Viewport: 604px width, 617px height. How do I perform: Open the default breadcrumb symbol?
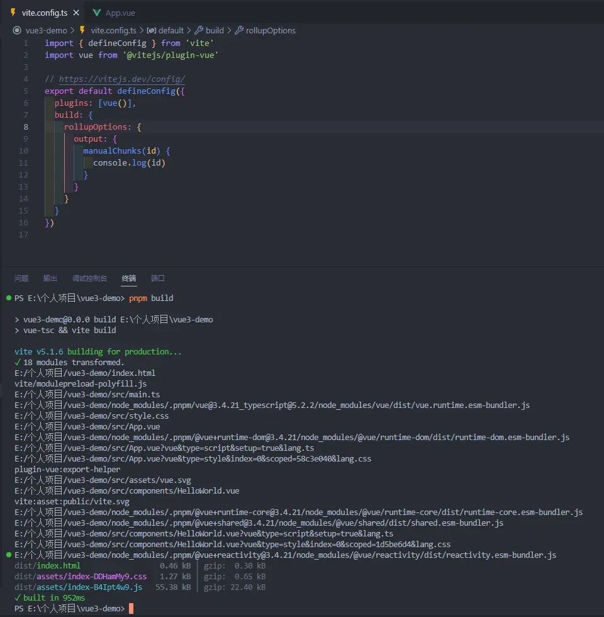(x=171, y=30)
